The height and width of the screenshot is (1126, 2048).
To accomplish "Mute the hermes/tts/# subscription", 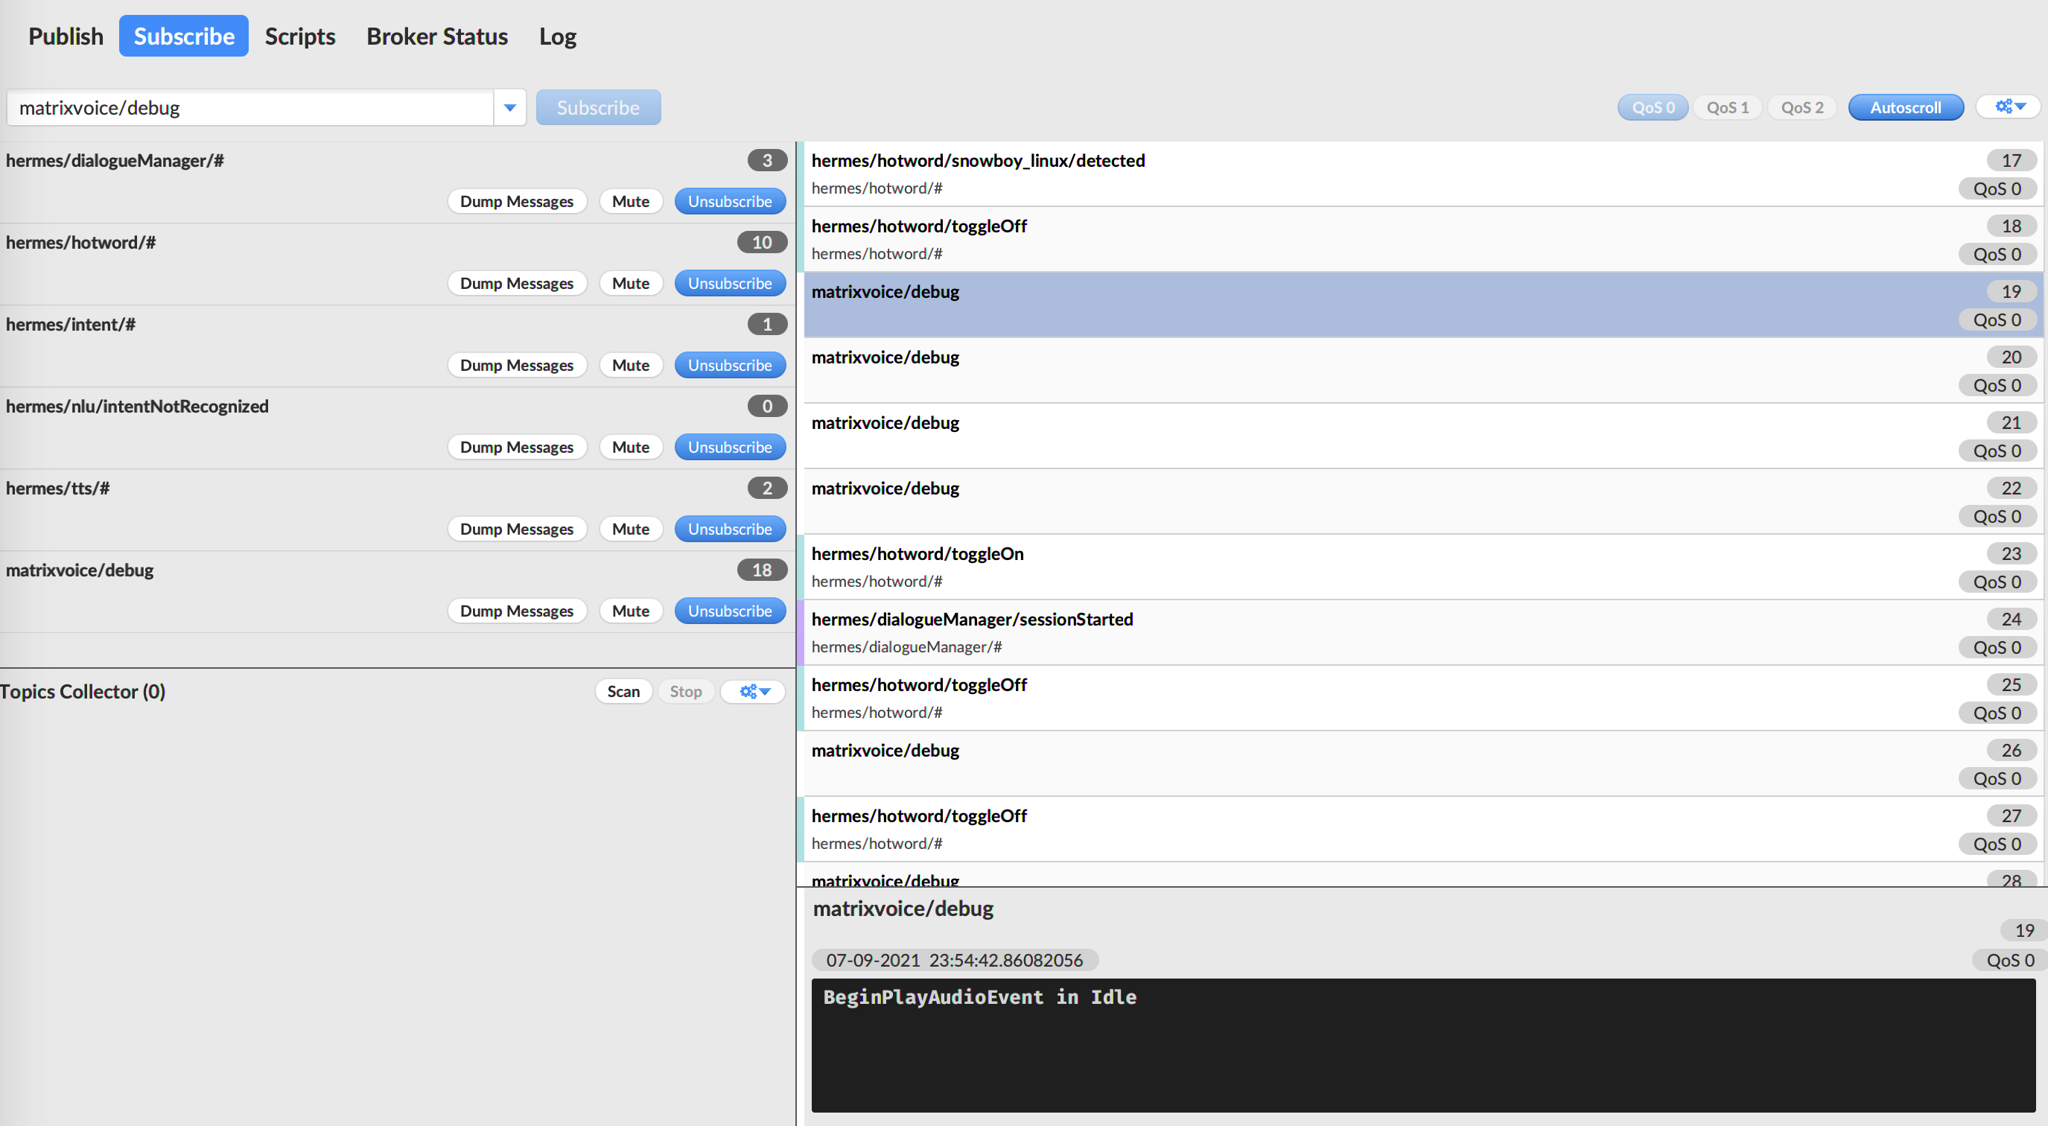I will [x=631, y=529].
